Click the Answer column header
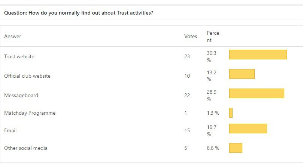 (13, 36)
